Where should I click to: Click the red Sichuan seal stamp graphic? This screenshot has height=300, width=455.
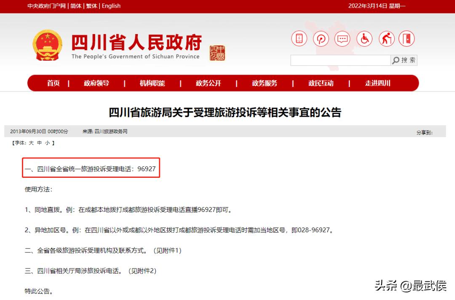[x=218, y=52]
